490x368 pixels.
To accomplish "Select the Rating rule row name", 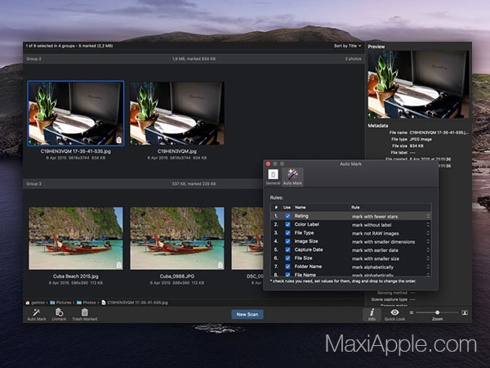I will click(x=301, y=216).
